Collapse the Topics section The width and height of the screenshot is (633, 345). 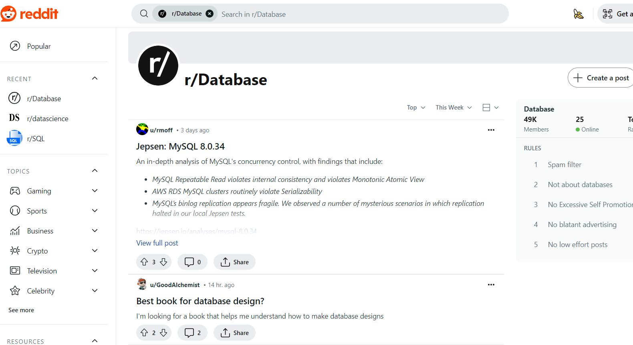[x=95, y=171]
